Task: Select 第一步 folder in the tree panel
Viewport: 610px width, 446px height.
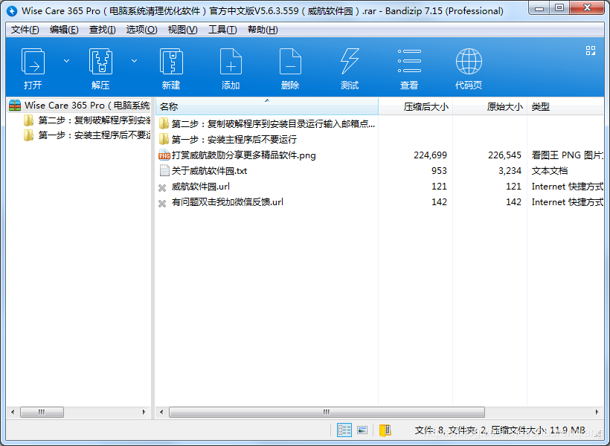Action: [87, 135]
